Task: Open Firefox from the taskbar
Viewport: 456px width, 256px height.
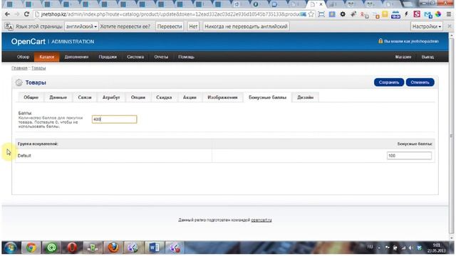Action: click(113, 247)
